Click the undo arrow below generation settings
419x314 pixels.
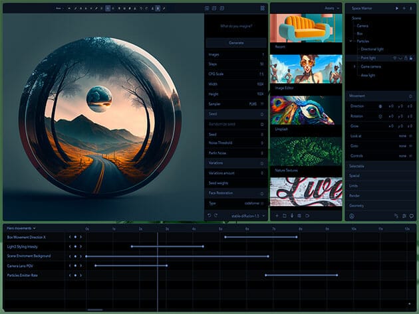(x=209, y=215)
